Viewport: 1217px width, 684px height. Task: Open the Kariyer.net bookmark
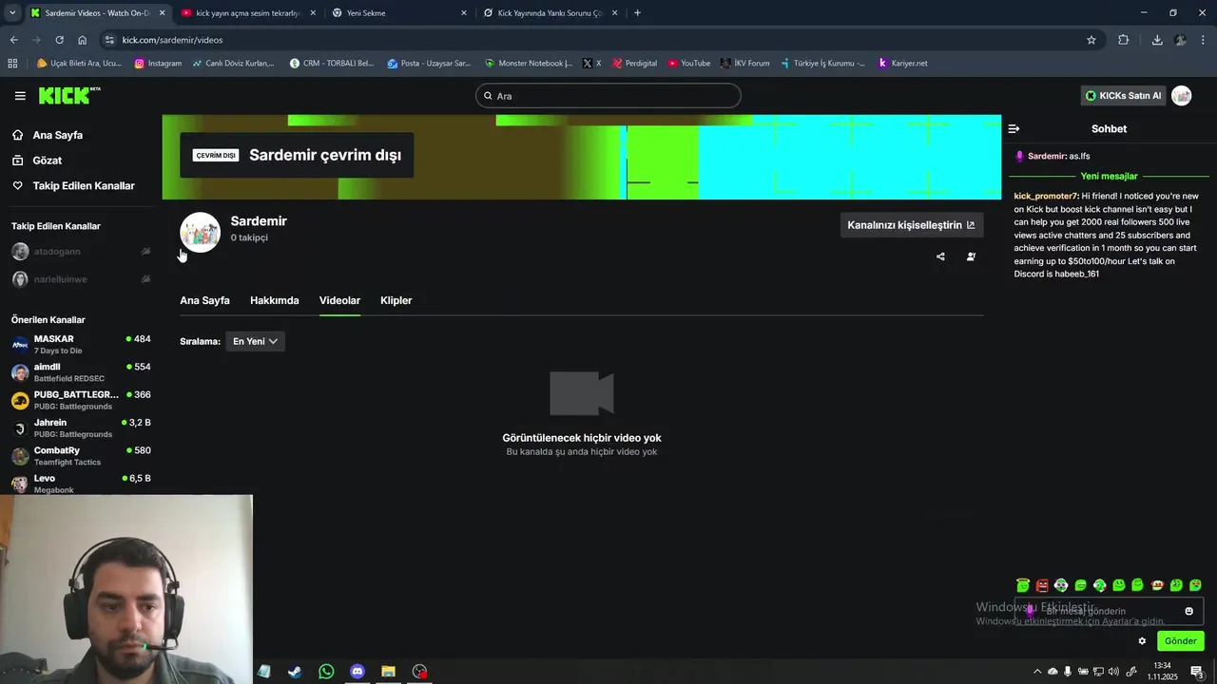coord(902,64)
